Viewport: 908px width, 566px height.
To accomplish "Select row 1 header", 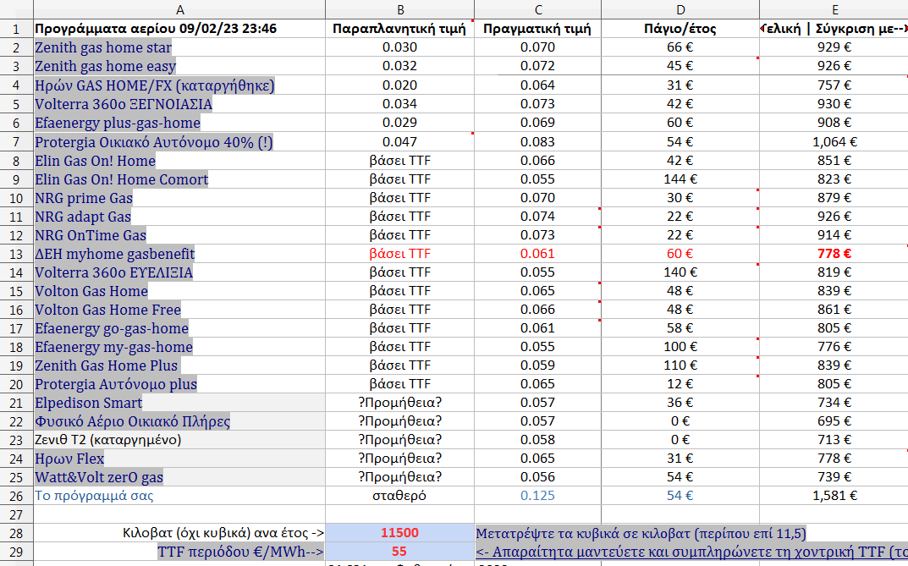I will [16, 29].
